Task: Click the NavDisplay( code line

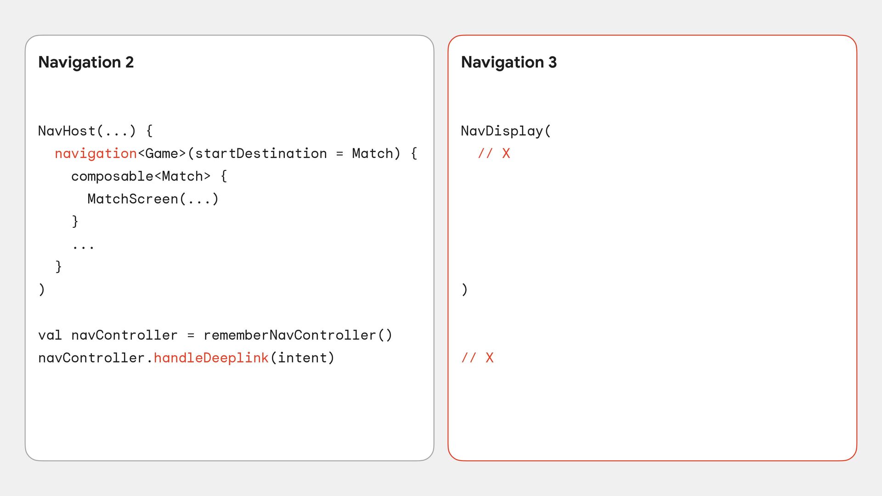Action: [506, 131]
